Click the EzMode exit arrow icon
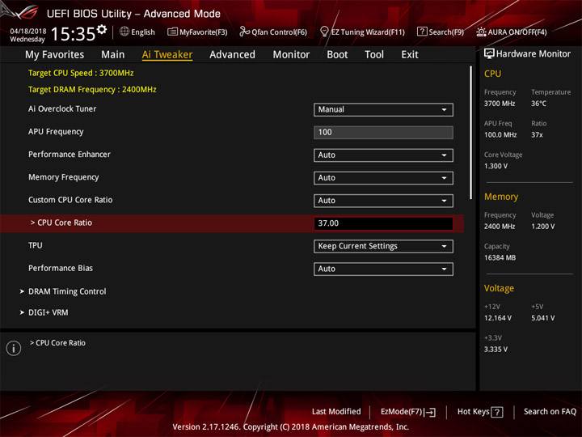 tap(430, 412)
